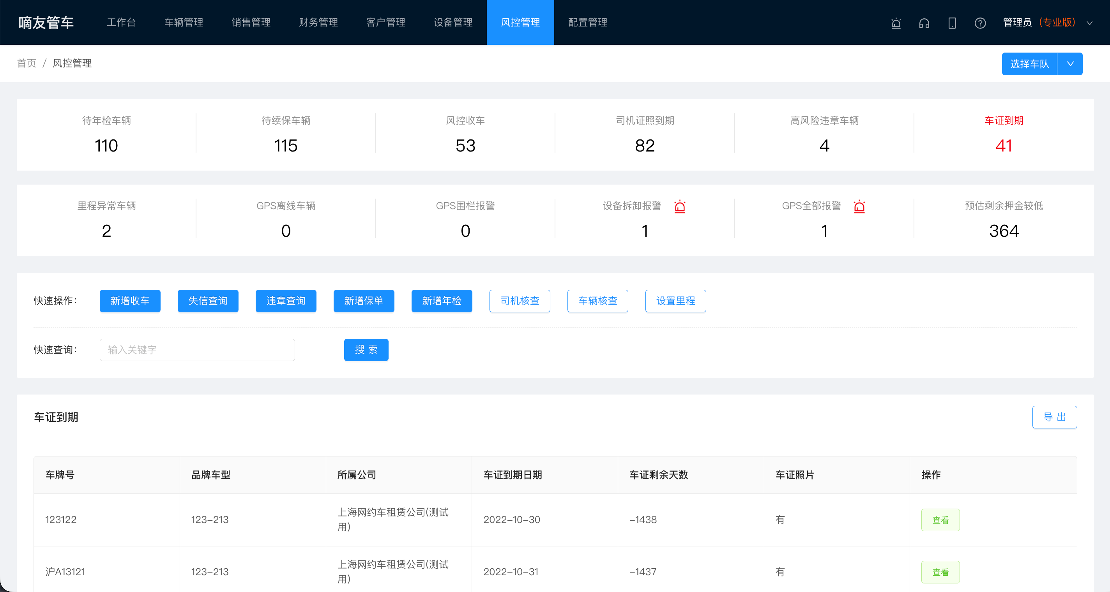1110x592 pixels.
Task: Open 配置管理 menu
Action: click(588, 22)
